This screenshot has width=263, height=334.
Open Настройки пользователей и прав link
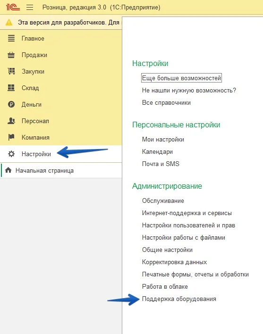[x=188, y=225]
